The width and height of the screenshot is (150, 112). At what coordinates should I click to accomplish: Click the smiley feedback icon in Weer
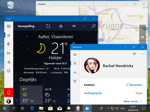point(9,71)
